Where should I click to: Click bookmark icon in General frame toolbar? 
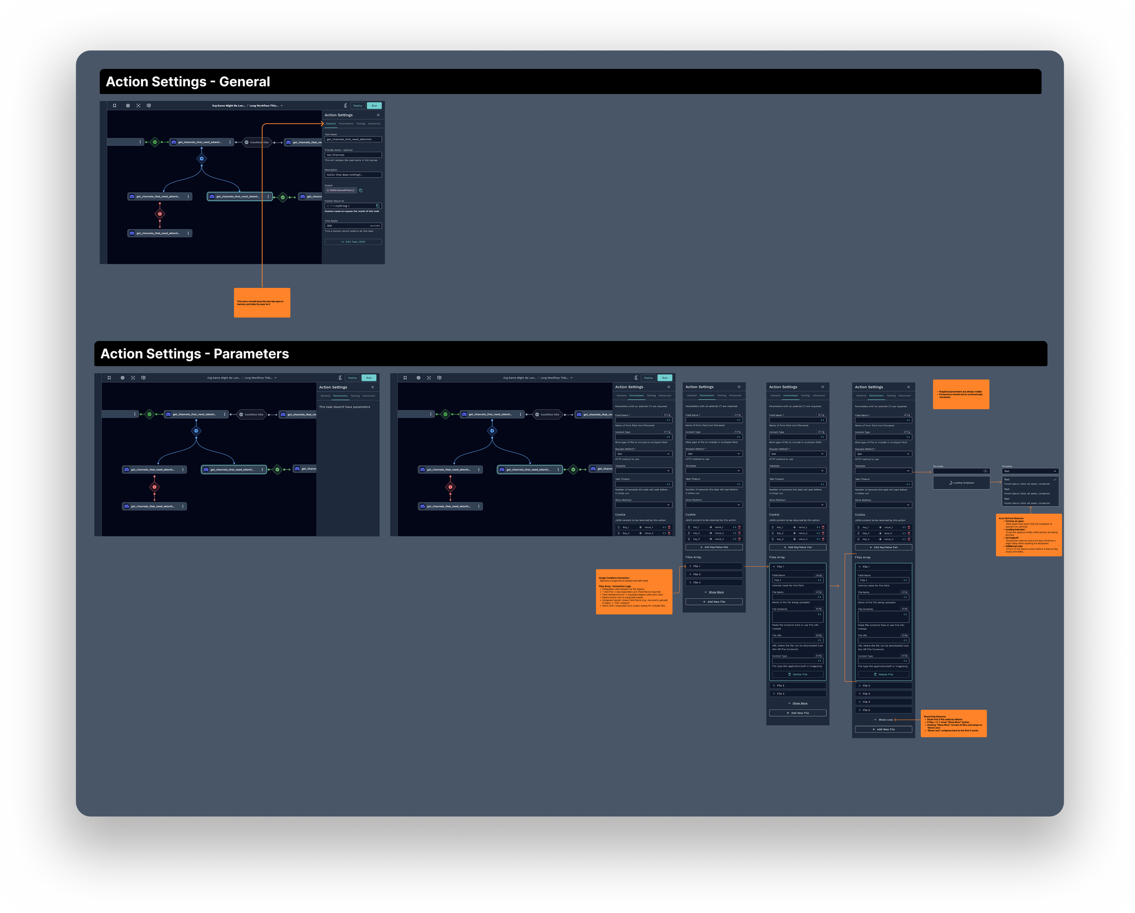pyautogui.click(x=115, y=105)
